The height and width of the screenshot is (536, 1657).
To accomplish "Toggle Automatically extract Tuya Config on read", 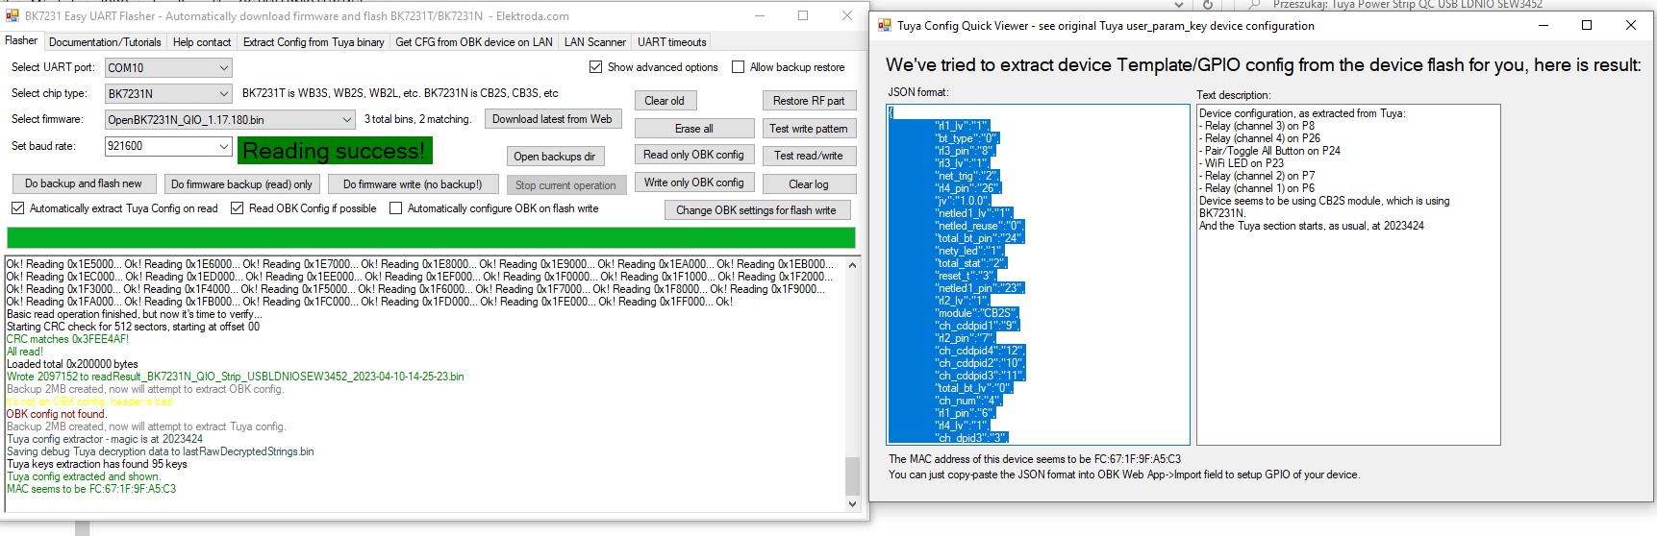I will (x=18, y=208).
